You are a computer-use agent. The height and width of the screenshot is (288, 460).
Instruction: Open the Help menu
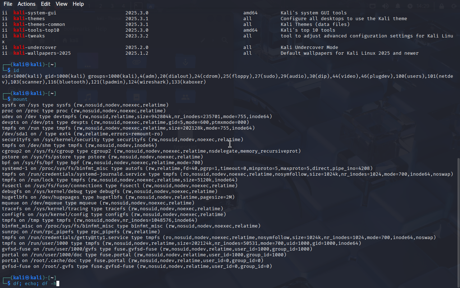coord(78,4)
